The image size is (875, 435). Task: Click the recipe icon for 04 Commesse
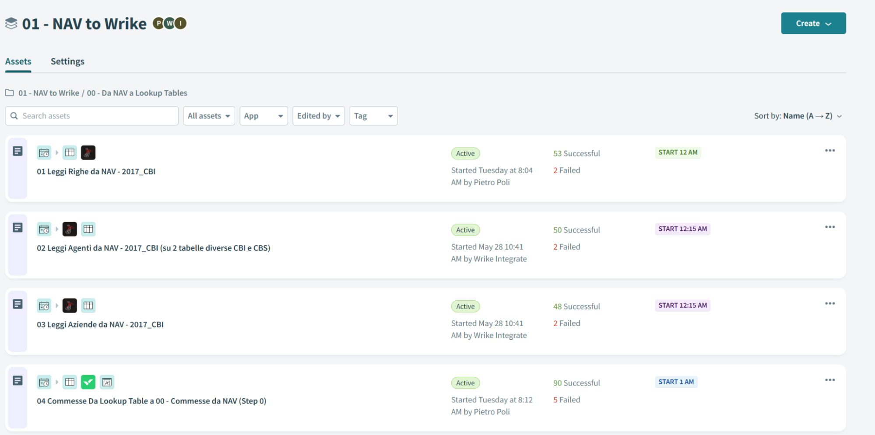point(18,381)
